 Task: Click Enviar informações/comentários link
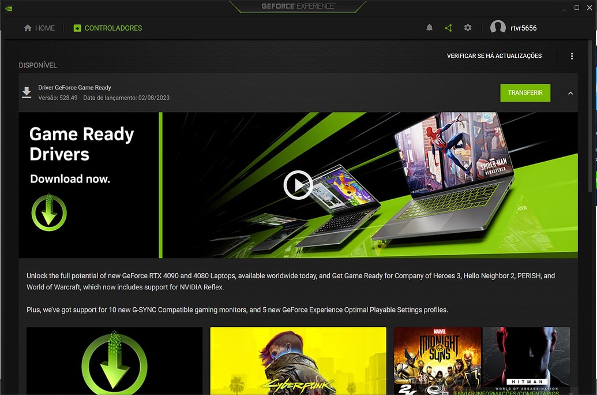(x=506, y=392)
